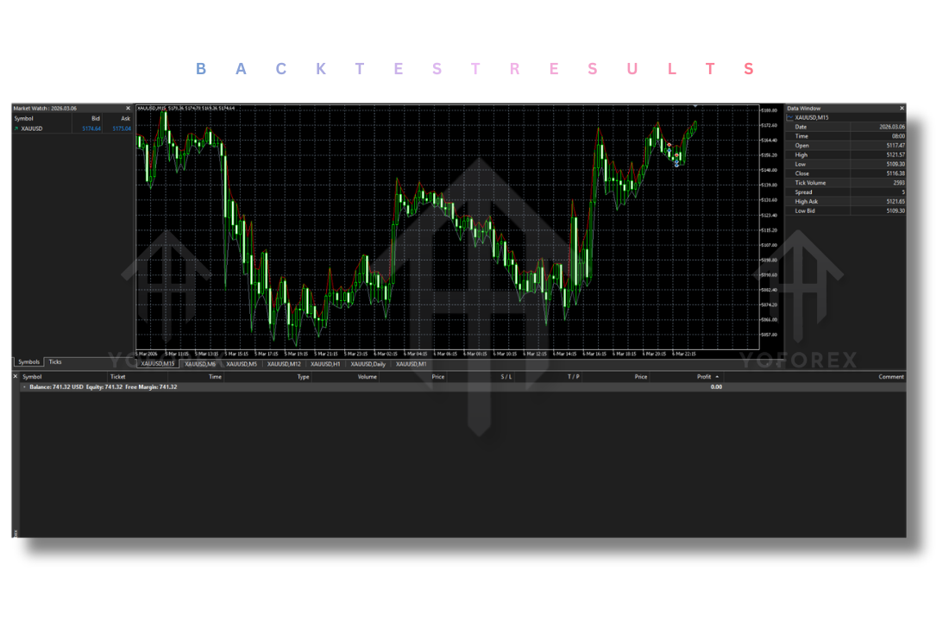Click the Bid column header in Market Watch
Image resolution: width=949 pixels, height=621 pixels.
pyautogui.click(x=96, y=118)
